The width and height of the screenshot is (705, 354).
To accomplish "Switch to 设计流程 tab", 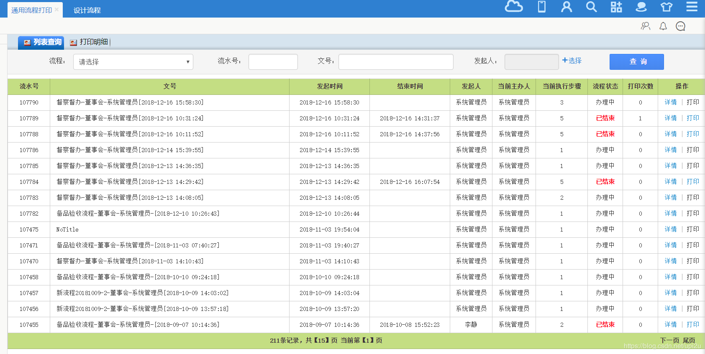I will pyautogui.click(x=87, y=10).
